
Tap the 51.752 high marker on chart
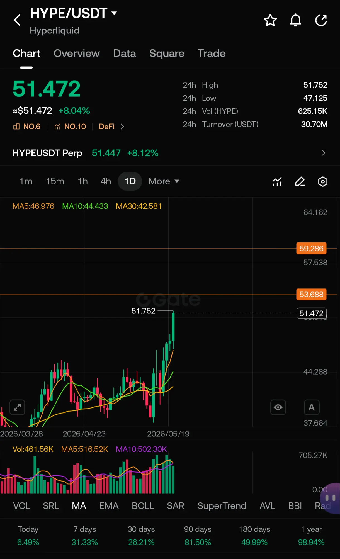coord(143,311)
